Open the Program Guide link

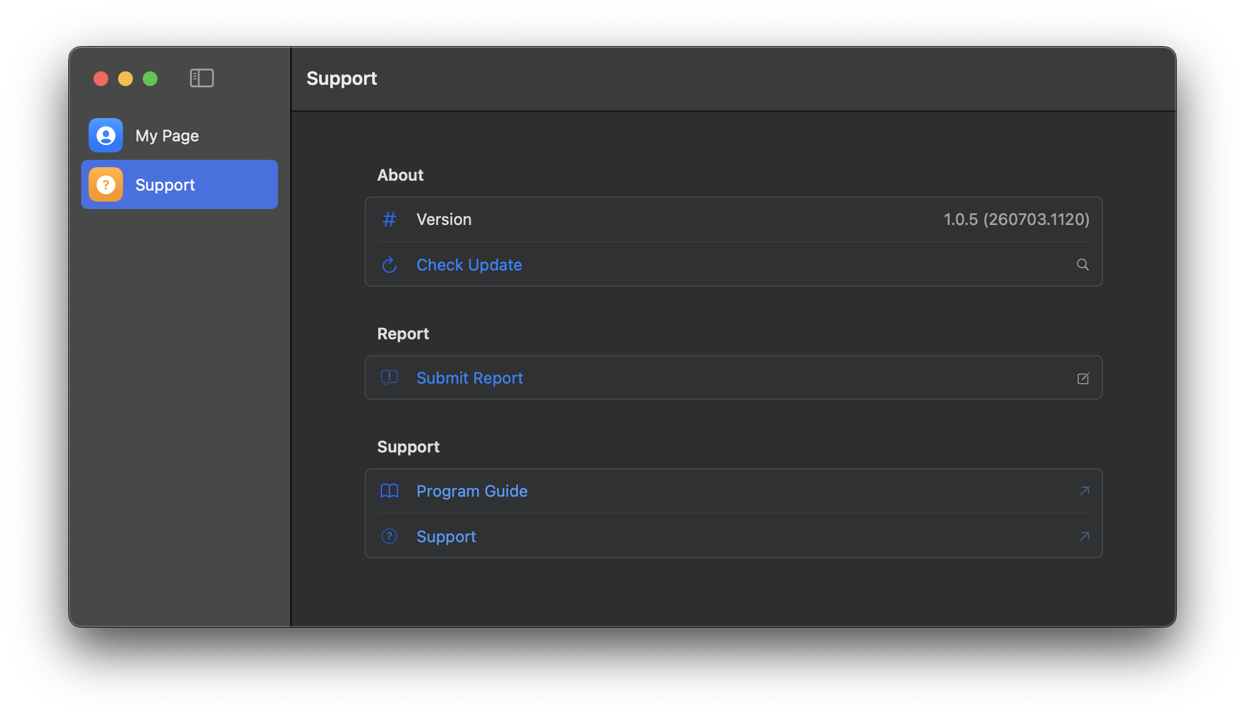tap(472, 491)
